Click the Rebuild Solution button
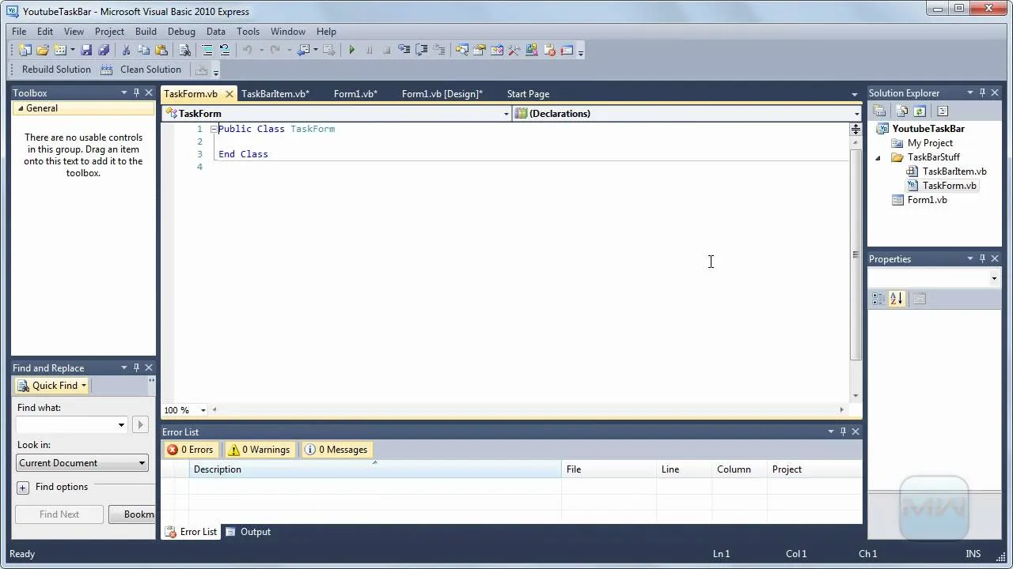This screenshot has height=569, width=1013. pyautogui.click(x=56, y=70)
